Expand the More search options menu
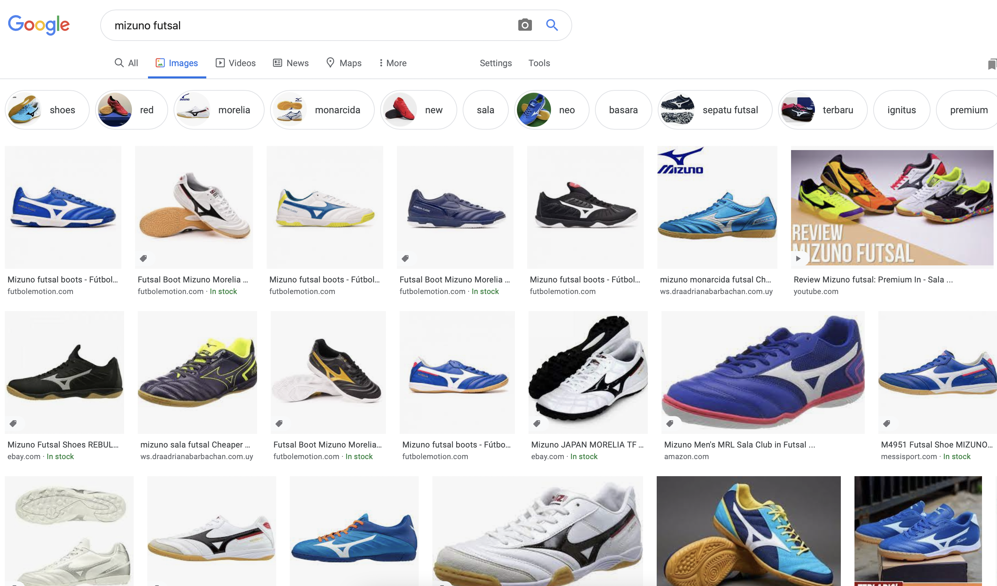Image resolution: width=997 pixels, height=586 pixels. (392, 63)
